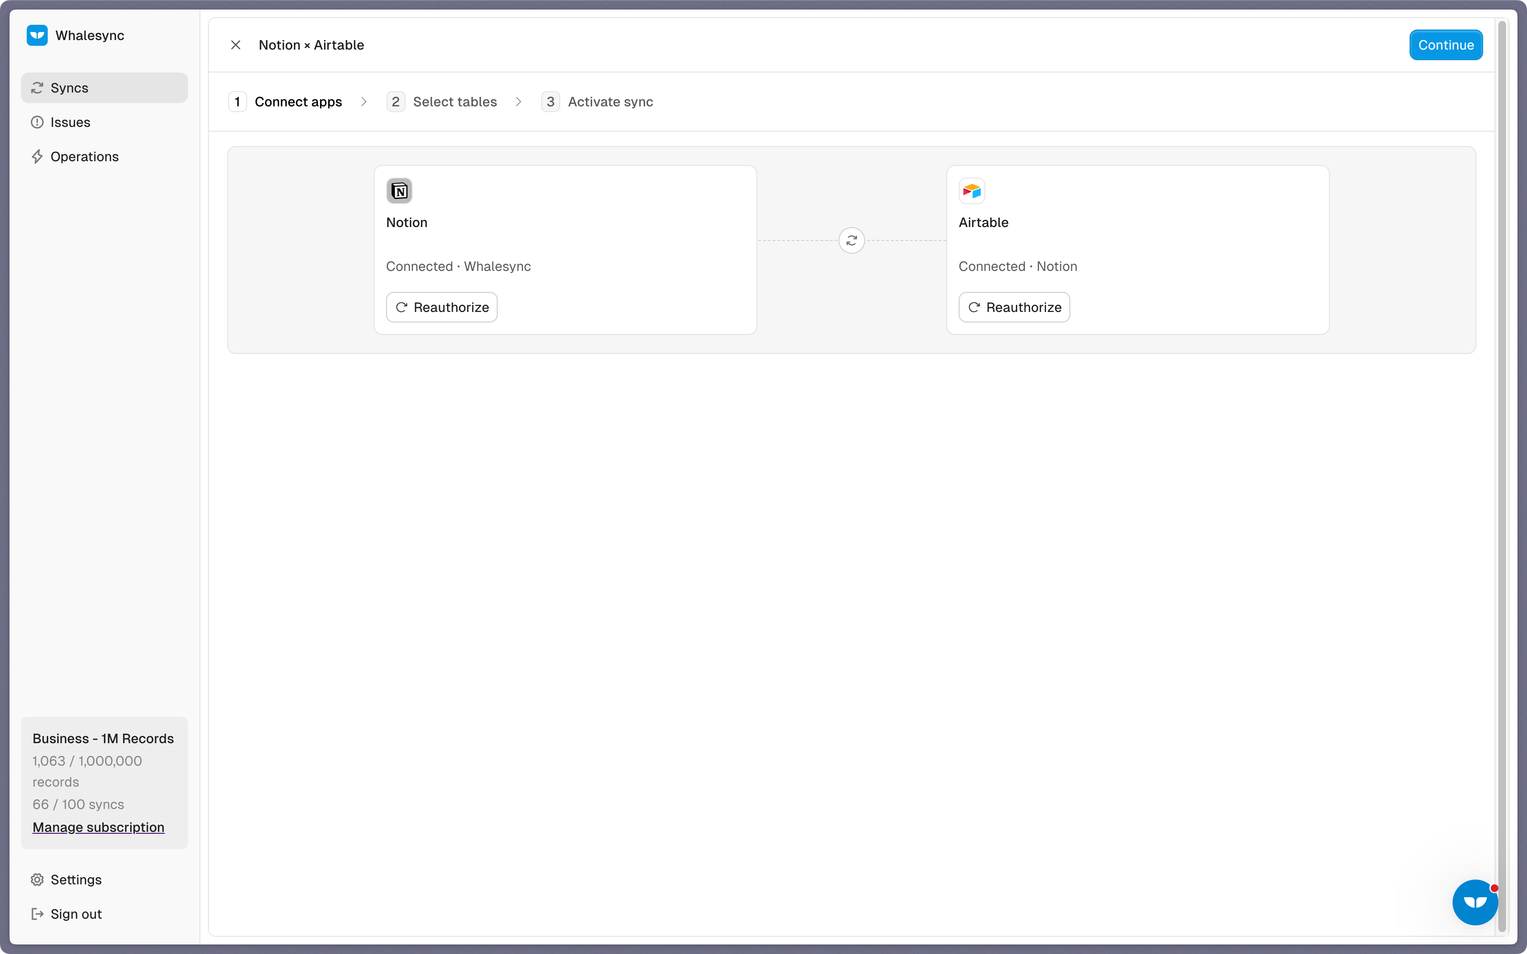Screen dimensions: 1527x954
Task: Click the Whalesync brand name
Action: point(90,35)
